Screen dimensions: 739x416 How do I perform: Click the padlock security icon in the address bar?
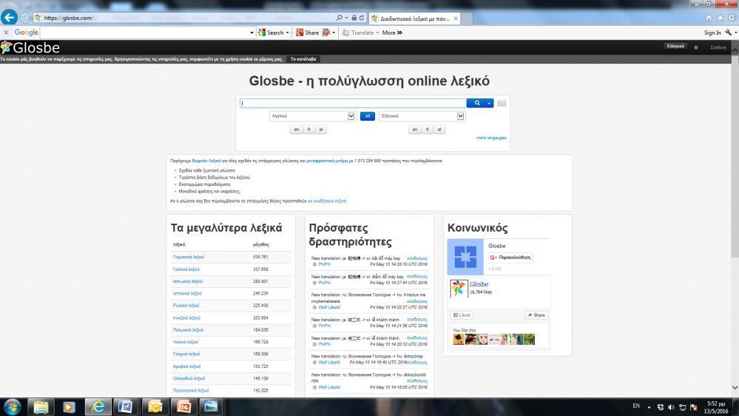tap(354, 18)
